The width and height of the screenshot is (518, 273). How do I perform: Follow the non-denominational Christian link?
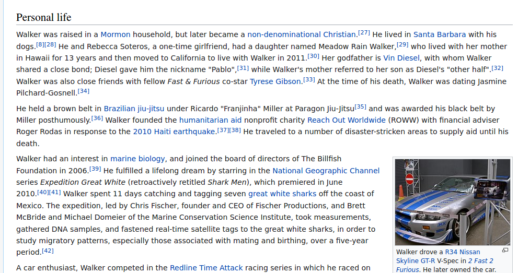[x=302, y=34]
